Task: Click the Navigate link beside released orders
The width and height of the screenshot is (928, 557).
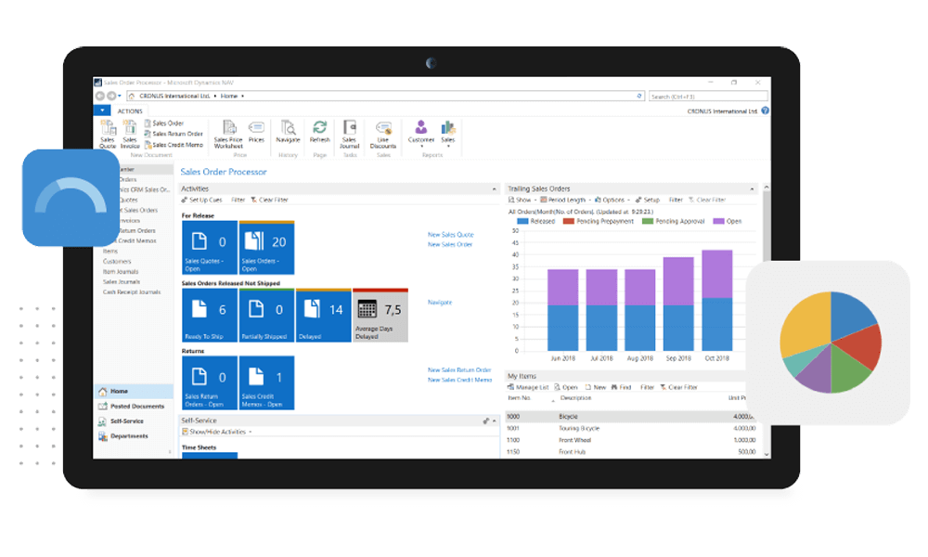Action: 440,303
